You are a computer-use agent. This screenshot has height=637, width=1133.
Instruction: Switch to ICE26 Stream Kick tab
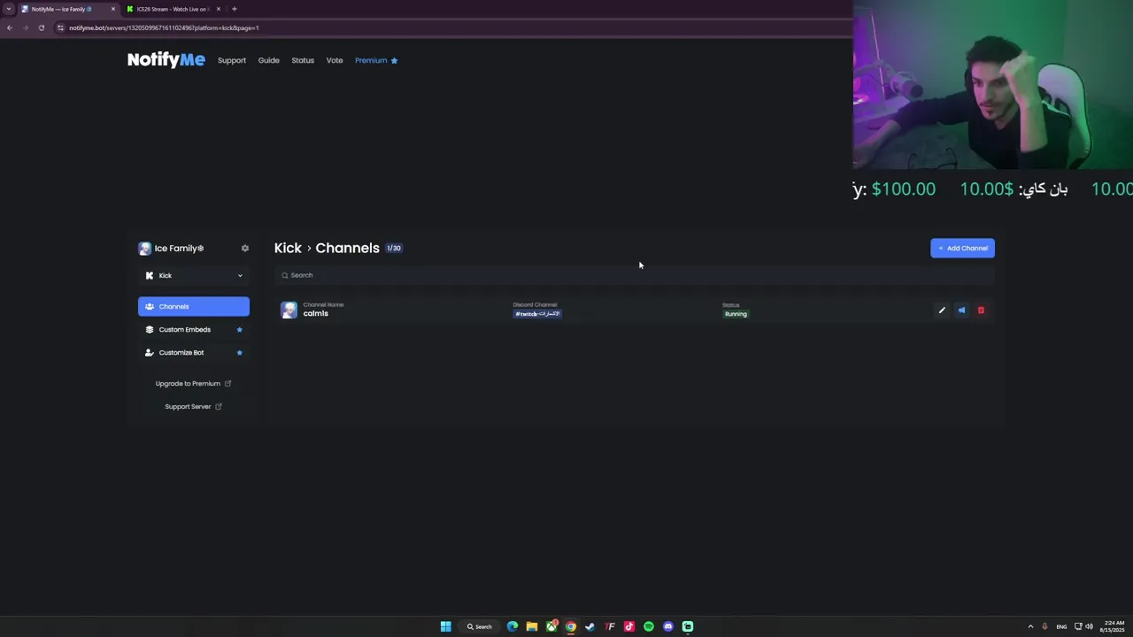coord(171,9)
